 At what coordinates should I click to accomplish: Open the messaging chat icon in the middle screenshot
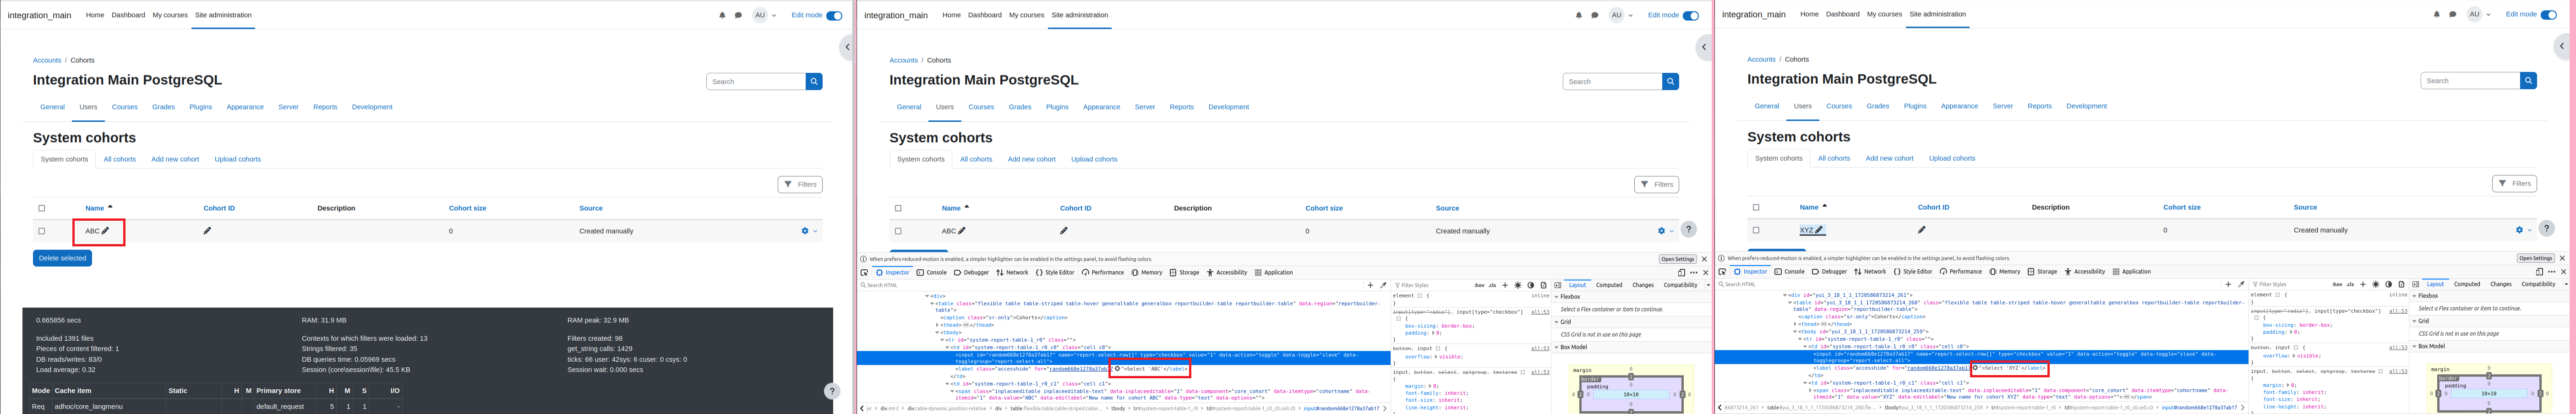[x=1595, y=15]
